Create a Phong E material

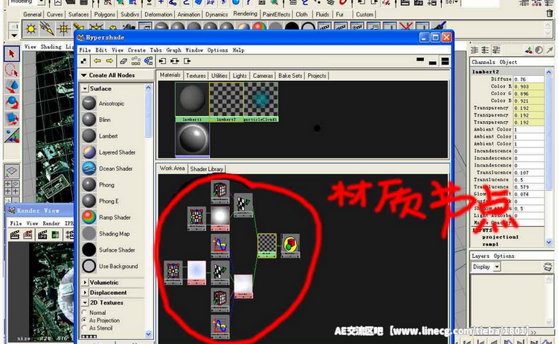point(109,201)
